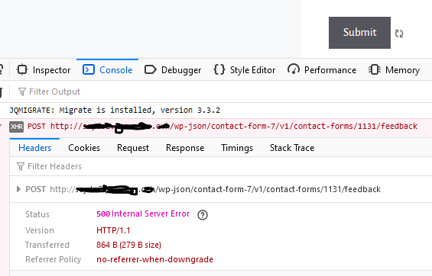Click the 864 B (279 B size) value

[128, 245]
